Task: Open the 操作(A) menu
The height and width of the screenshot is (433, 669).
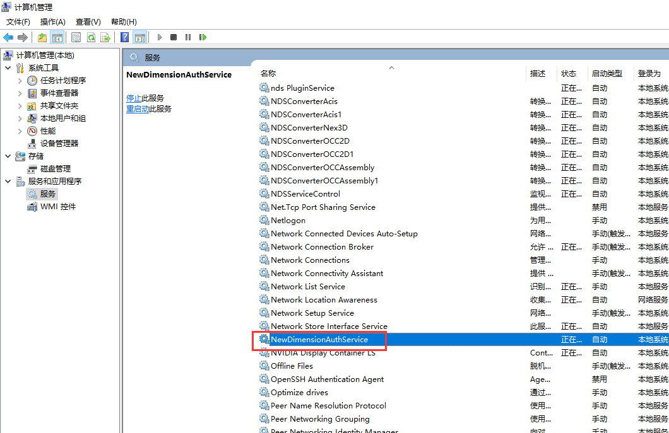Action: click(53, 22)
